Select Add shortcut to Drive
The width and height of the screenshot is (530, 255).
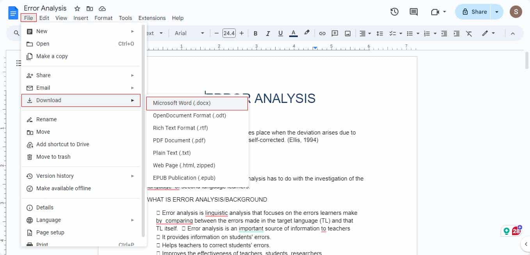coord(81,144)
